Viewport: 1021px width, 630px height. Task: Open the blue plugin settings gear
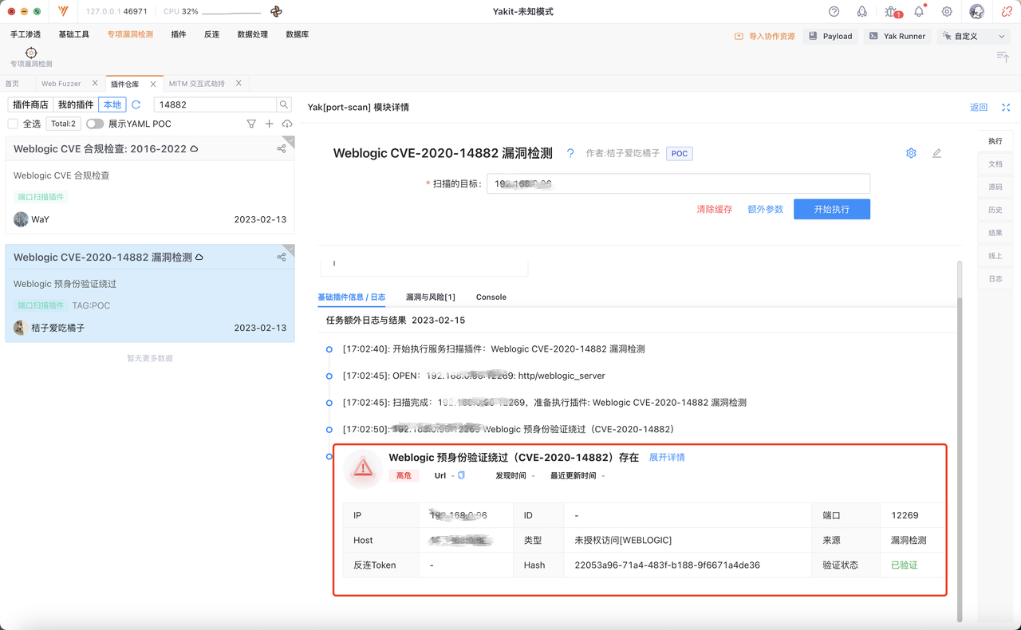911,153
